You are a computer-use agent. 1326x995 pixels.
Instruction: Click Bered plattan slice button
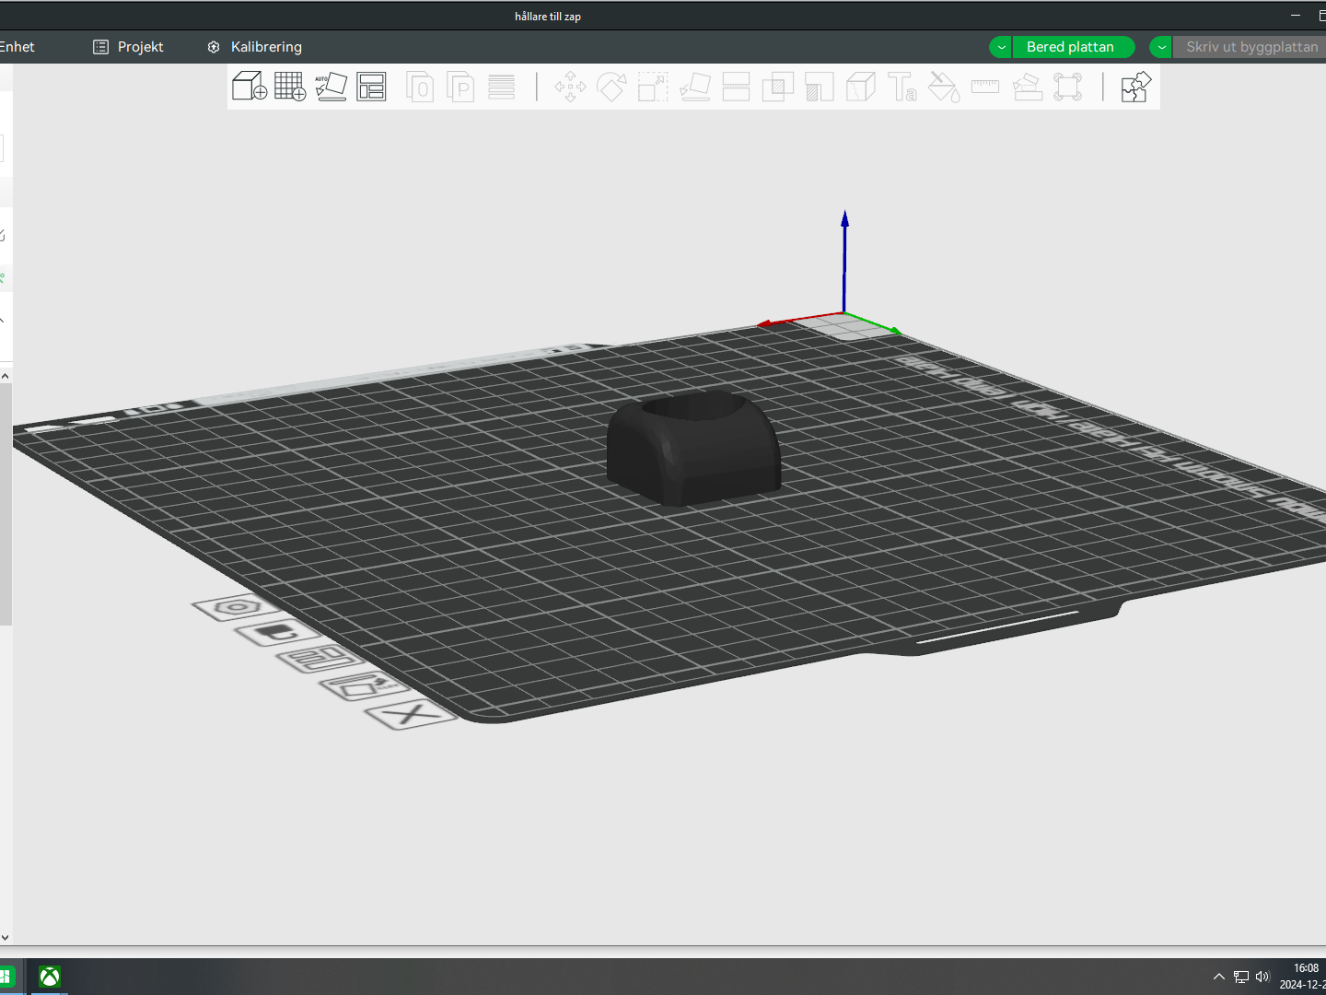pos(1073,47)
